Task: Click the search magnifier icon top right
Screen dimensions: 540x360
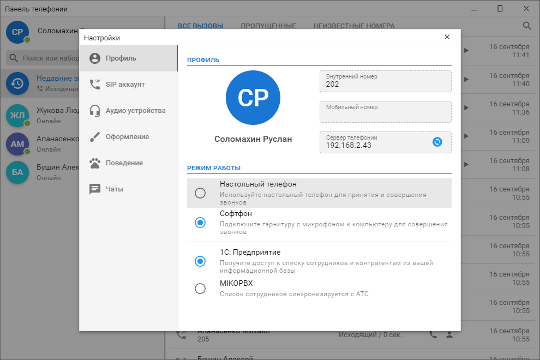Action: coord(527,26)
